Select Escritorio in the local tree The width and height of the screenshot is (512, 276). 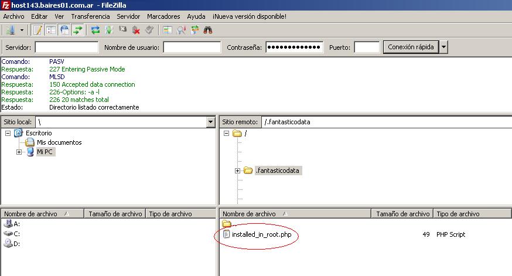click(x=39, y=133)
